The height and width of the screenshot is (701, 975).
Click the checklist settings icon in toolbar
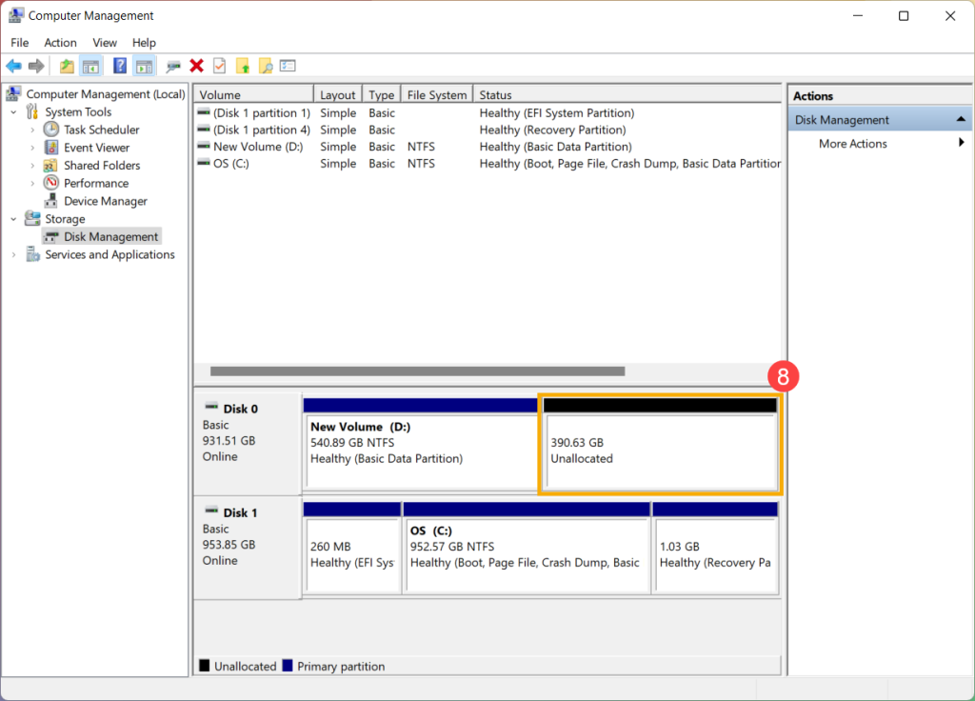coord(288,66)
